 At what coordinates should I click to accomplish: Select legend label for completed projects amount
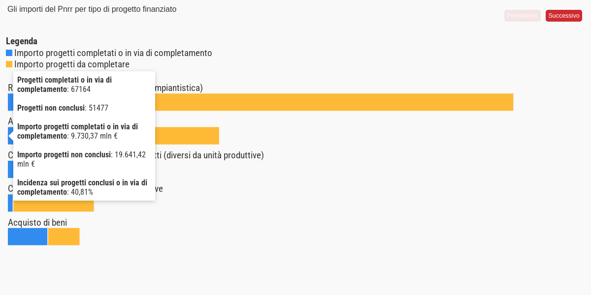(x=113, y=53)
